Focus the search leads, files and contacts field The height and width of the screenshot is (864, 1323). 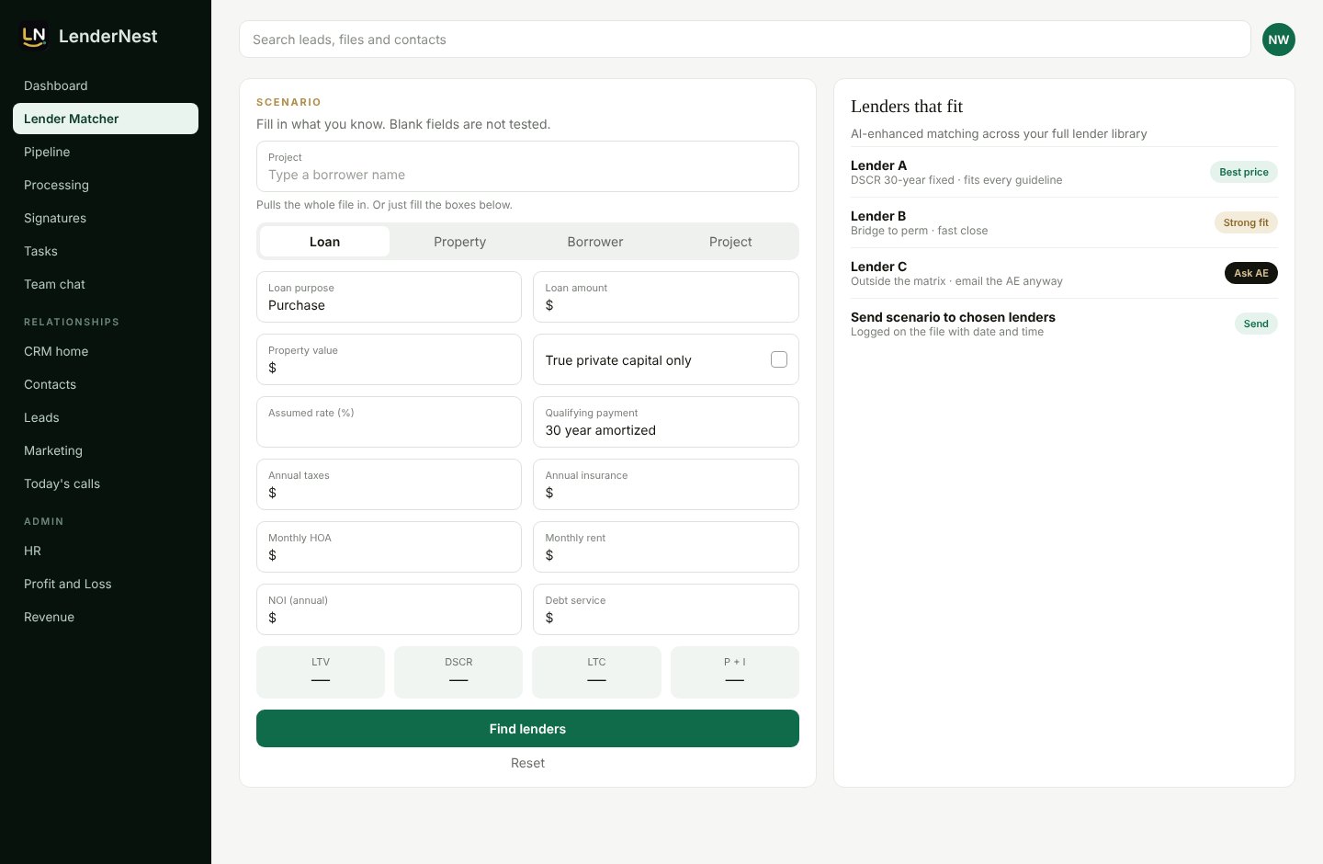745,40
